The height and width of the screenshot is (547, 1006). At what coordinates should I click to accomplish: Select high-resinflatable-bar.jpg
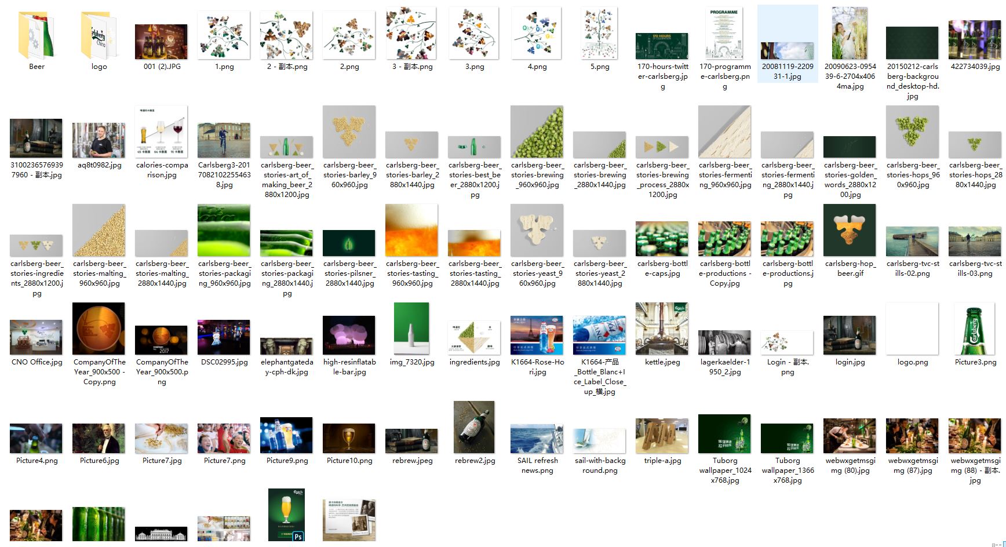(349, 335)
